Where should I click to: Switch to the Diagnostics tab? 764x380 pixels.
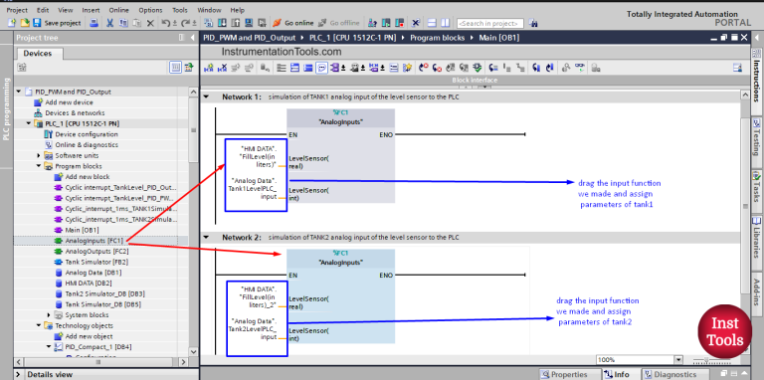[x=669, y=374]
